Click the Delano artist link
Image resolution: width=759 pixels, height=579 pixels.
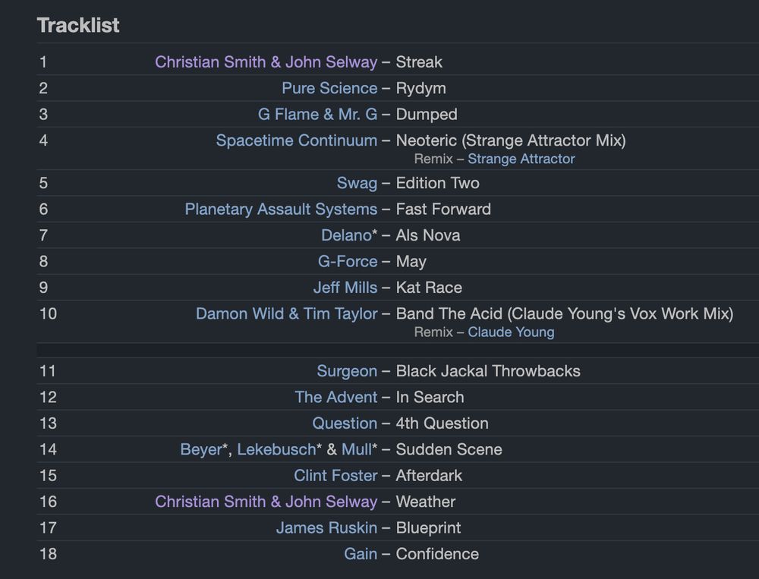tap(346, 235)
